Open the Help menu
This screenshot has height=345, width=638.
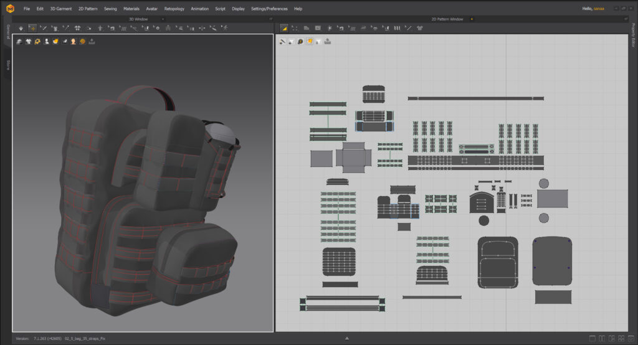pos(298,9)
